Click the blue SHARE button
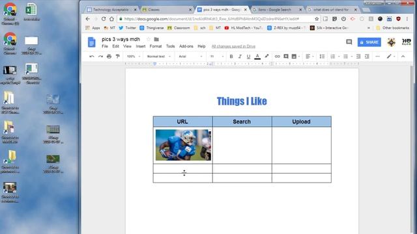 (x=369, y=42)
